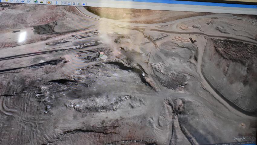Save the current image to disk
257x145 pixels.
[x=74, y=4]
